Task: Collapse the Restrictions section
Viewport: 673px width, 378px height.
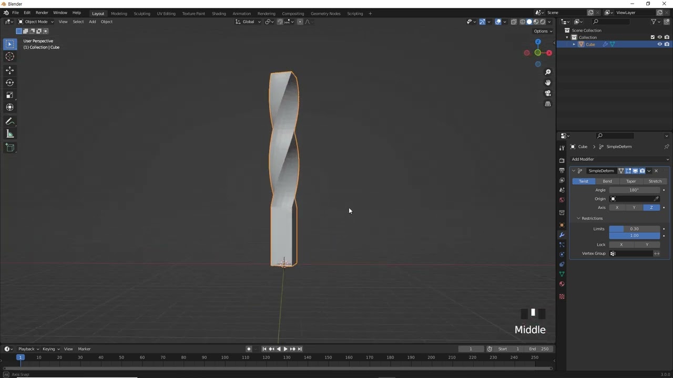Action: coord(578,218)
